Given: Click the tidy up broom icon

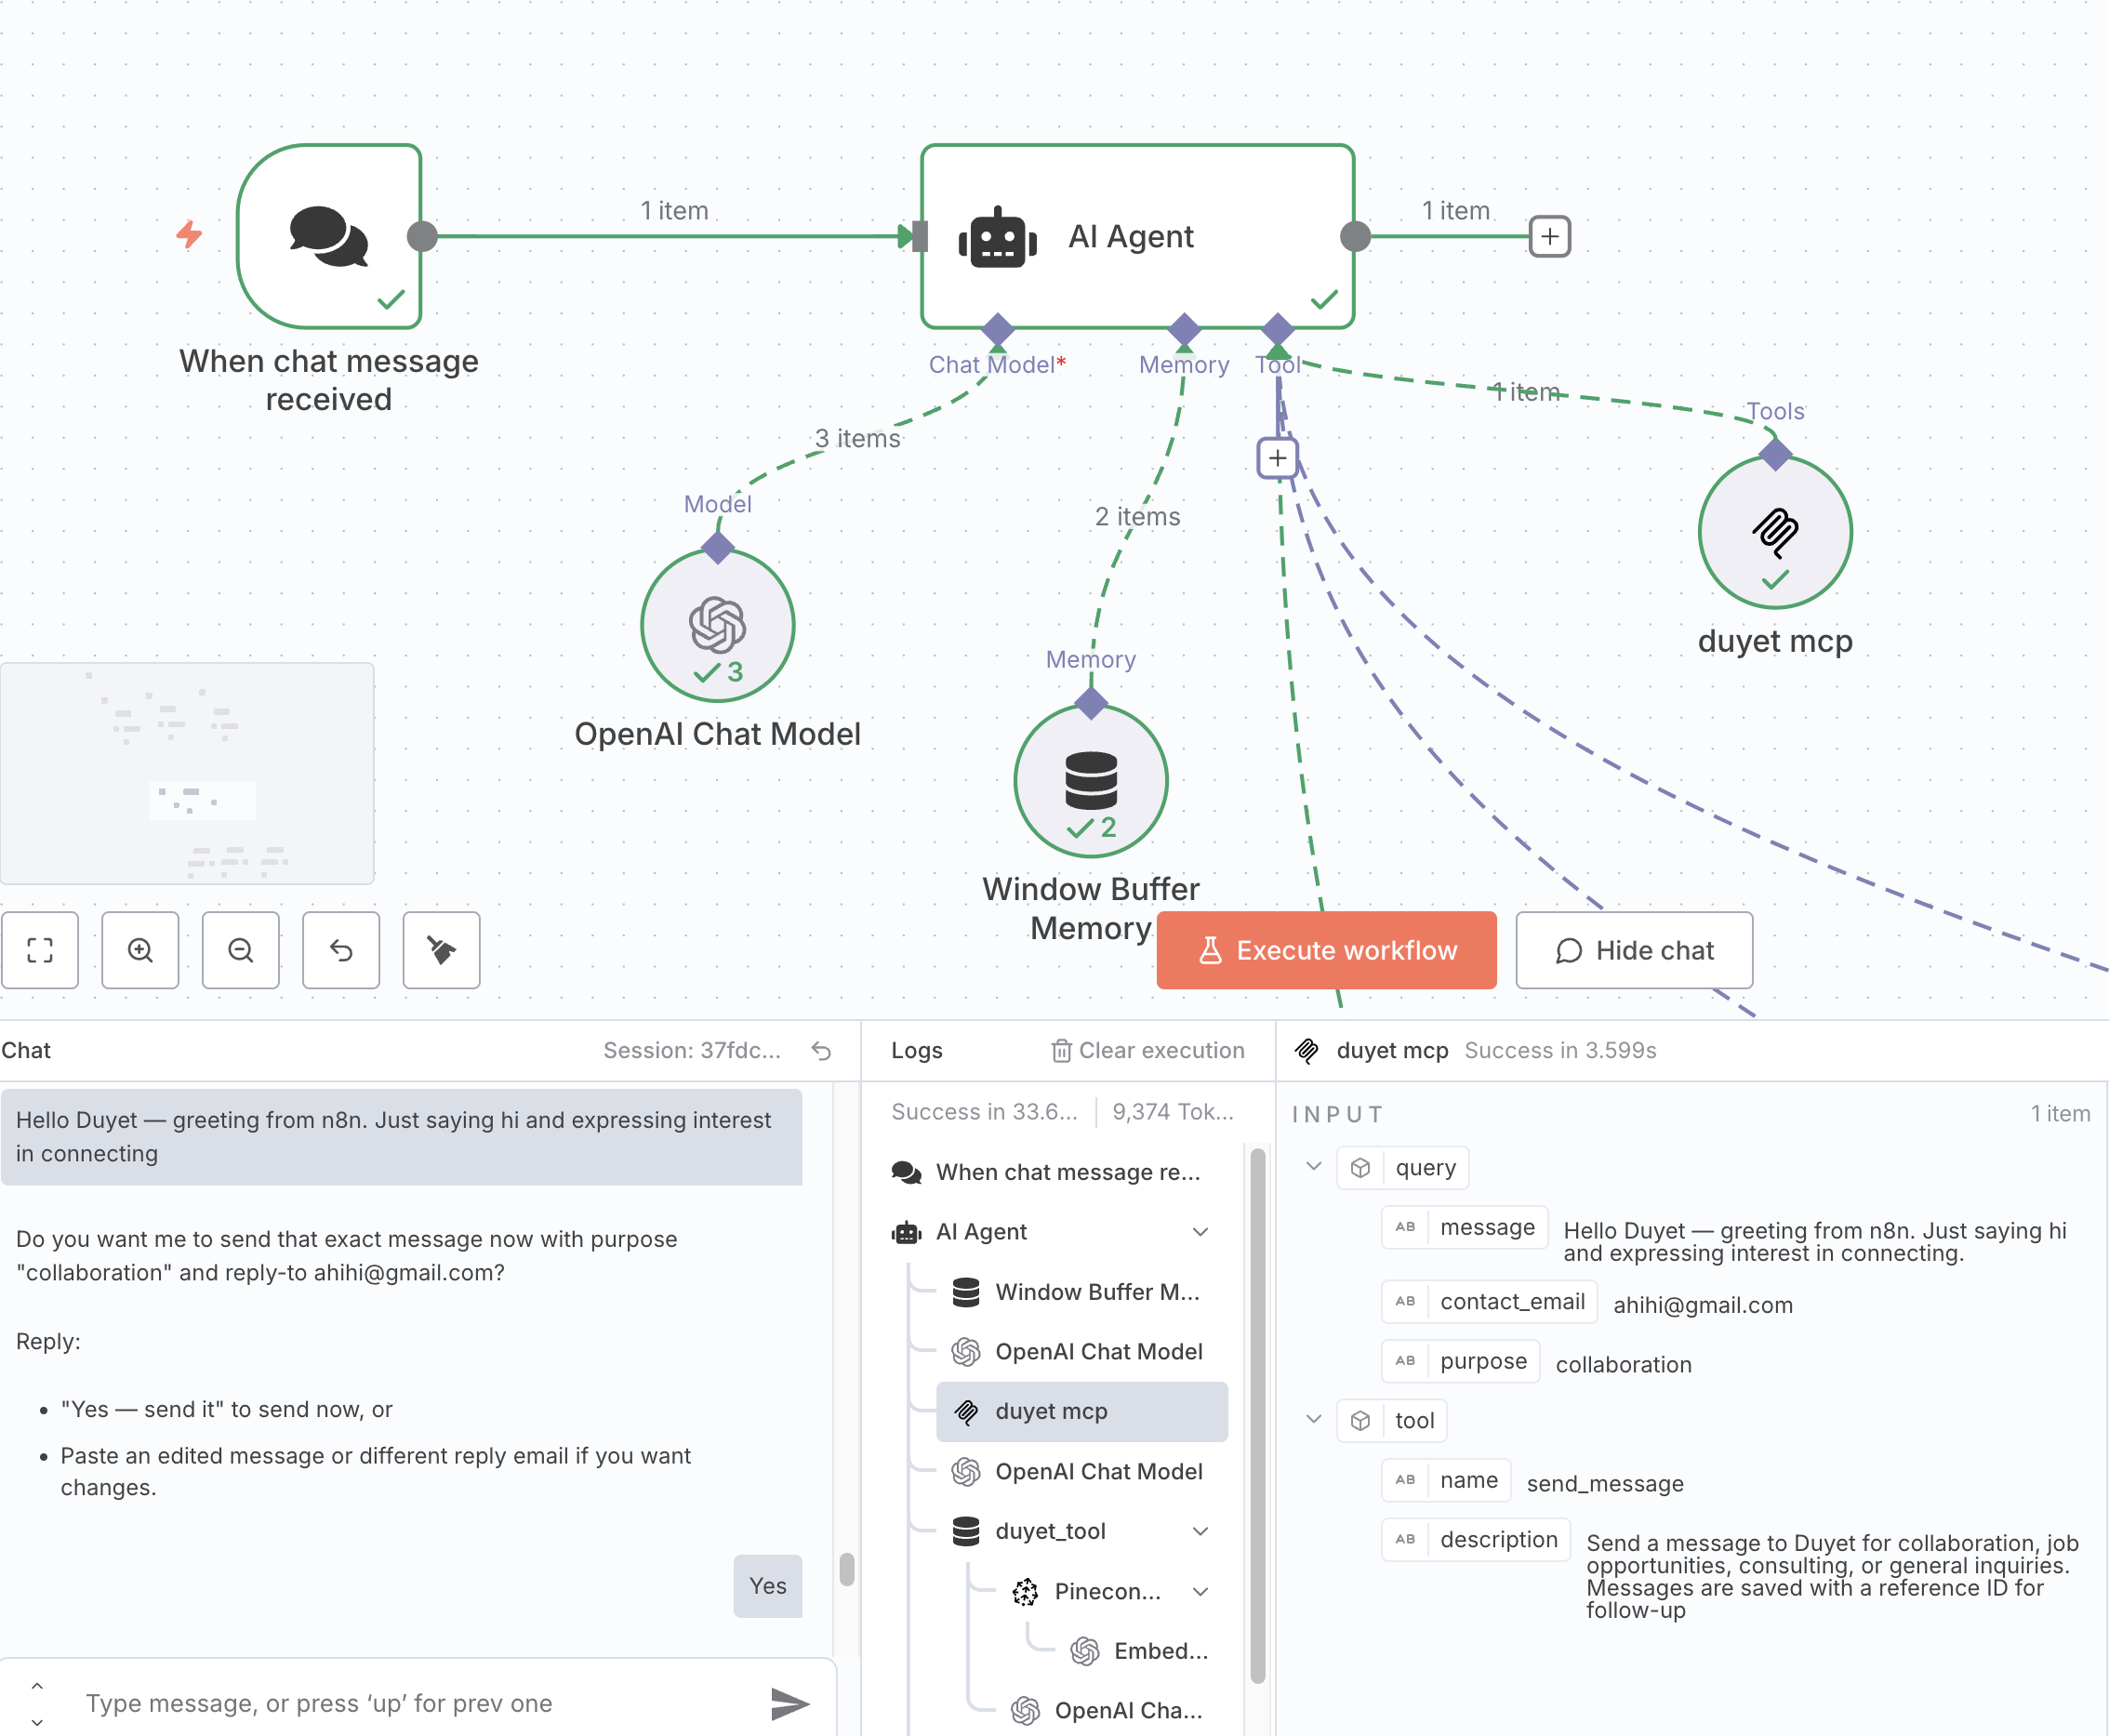Looking at the screenshot, I should coord(441,950).
